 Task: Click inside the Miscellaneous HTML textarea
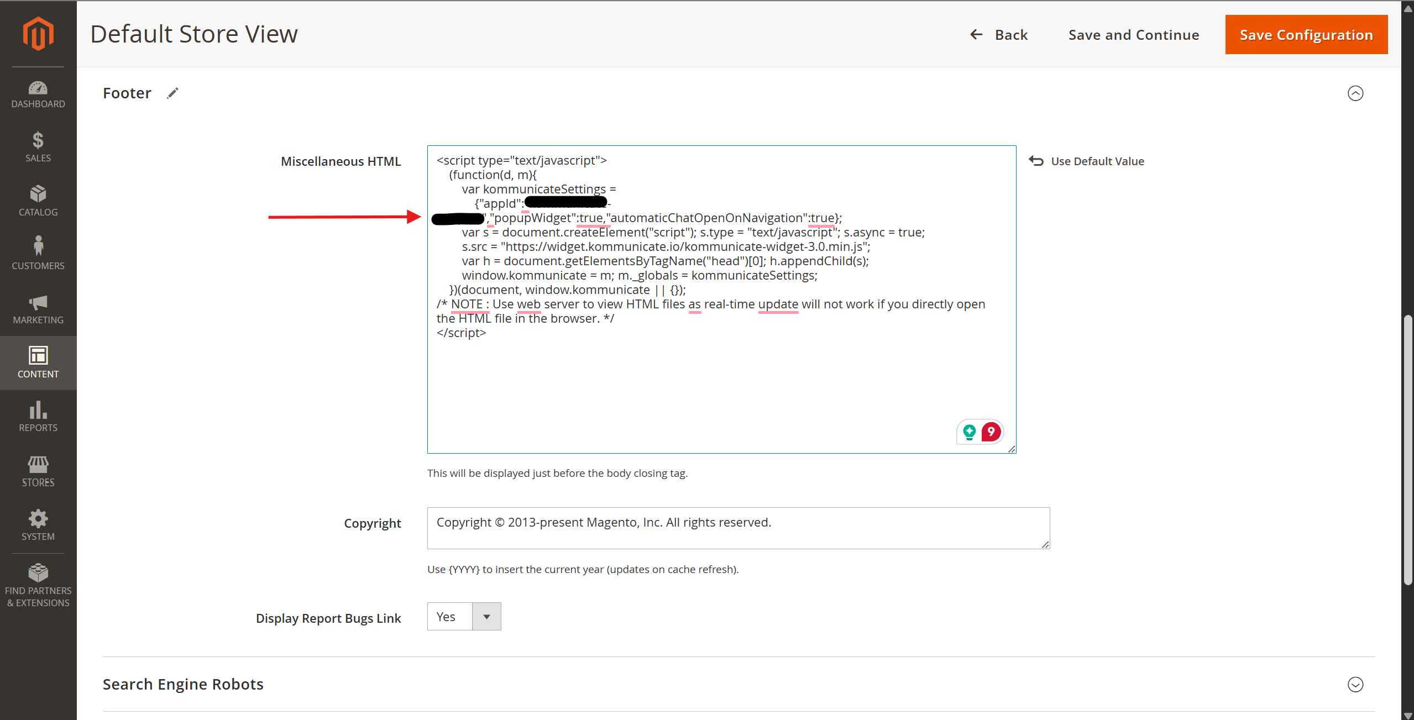click(x=721, y=299)
